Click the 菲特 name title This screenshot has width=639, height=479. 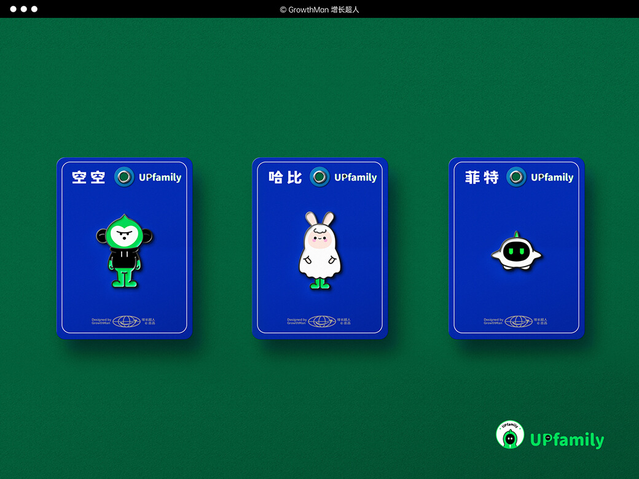pos(482,177)
